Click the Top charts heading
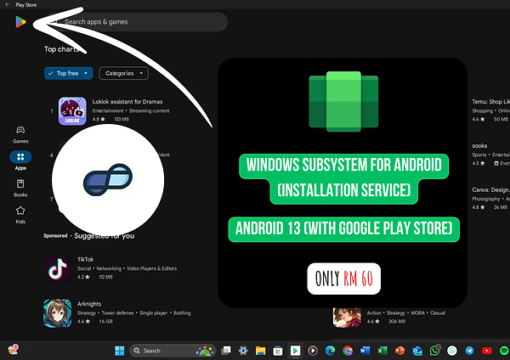The image size is (510, 360). [x=62, y=49]
